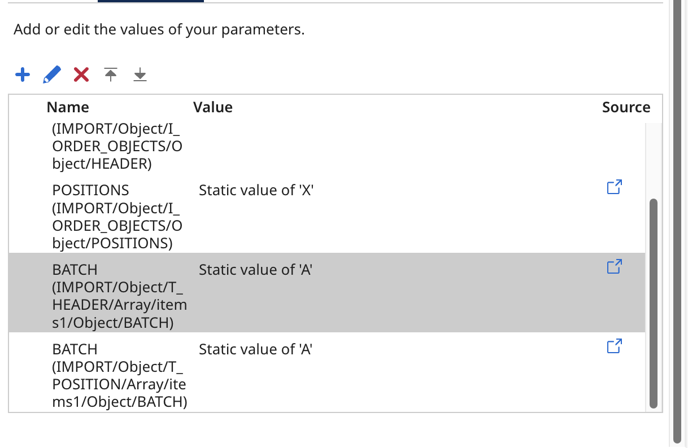
Task: Open source icon for T_POSITION BATCH row
Action: 614,346
